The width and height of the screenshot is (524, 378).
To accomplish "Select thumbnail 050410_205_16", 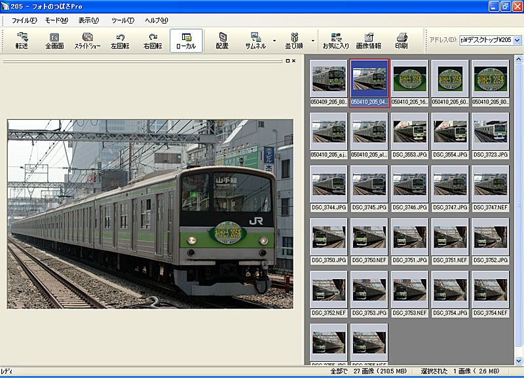I will pos(409,83).
